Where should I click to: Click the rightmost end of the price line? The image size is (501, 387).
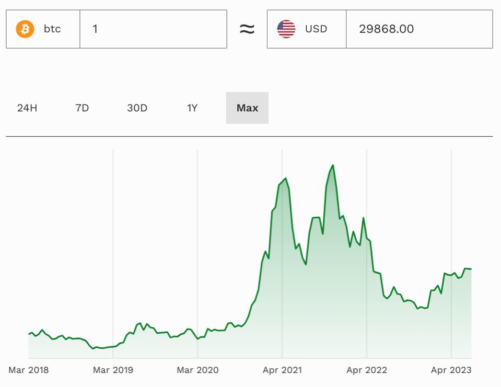coord(471,269)
